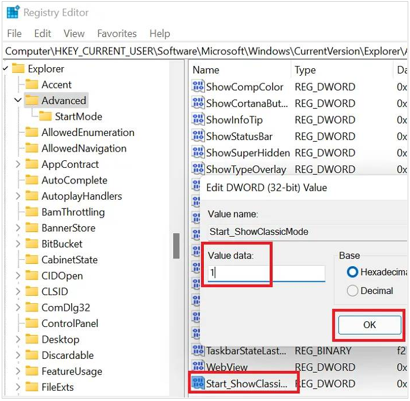Expand the AppContract key
The width and height of the screenshot is (410, 401).
[18, 164]
